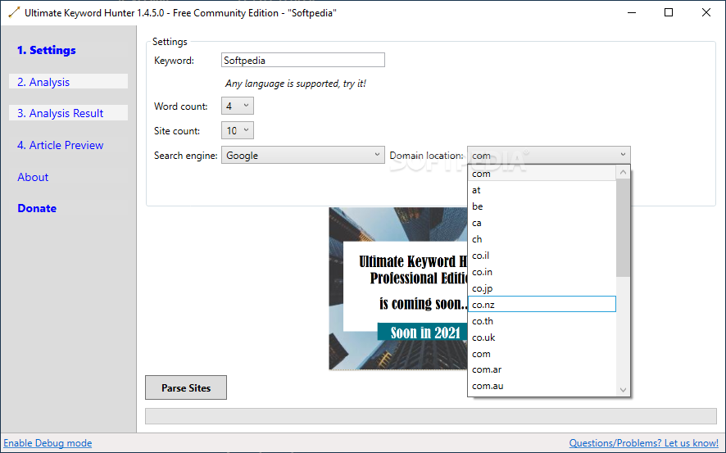Viewport: 726px width, 453px height.
Task: Expand the Search engine Google combo box
Action: click(303, 155)
